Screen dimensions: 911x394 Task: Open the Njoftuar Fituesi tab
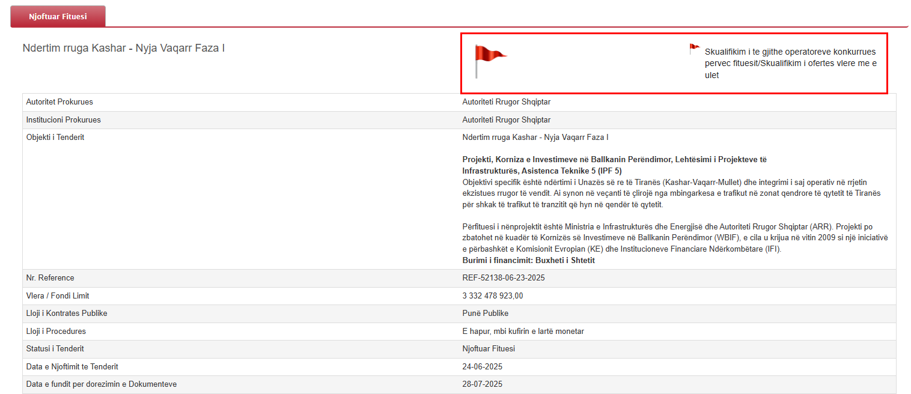(58, 17)
